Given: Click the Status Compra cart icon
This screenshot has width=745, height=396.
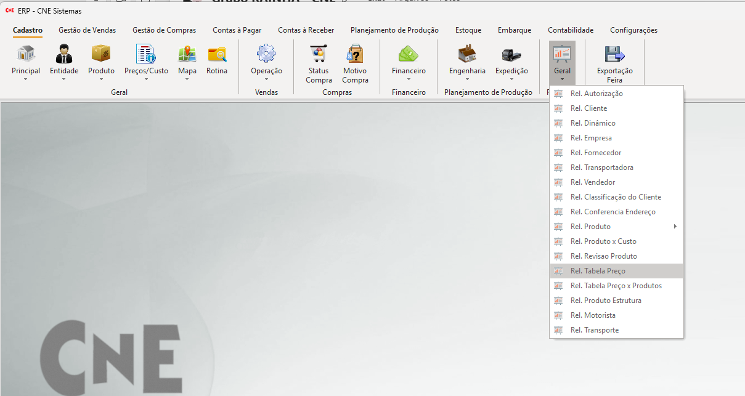Looking at the screenshot, I should (319, 54).
